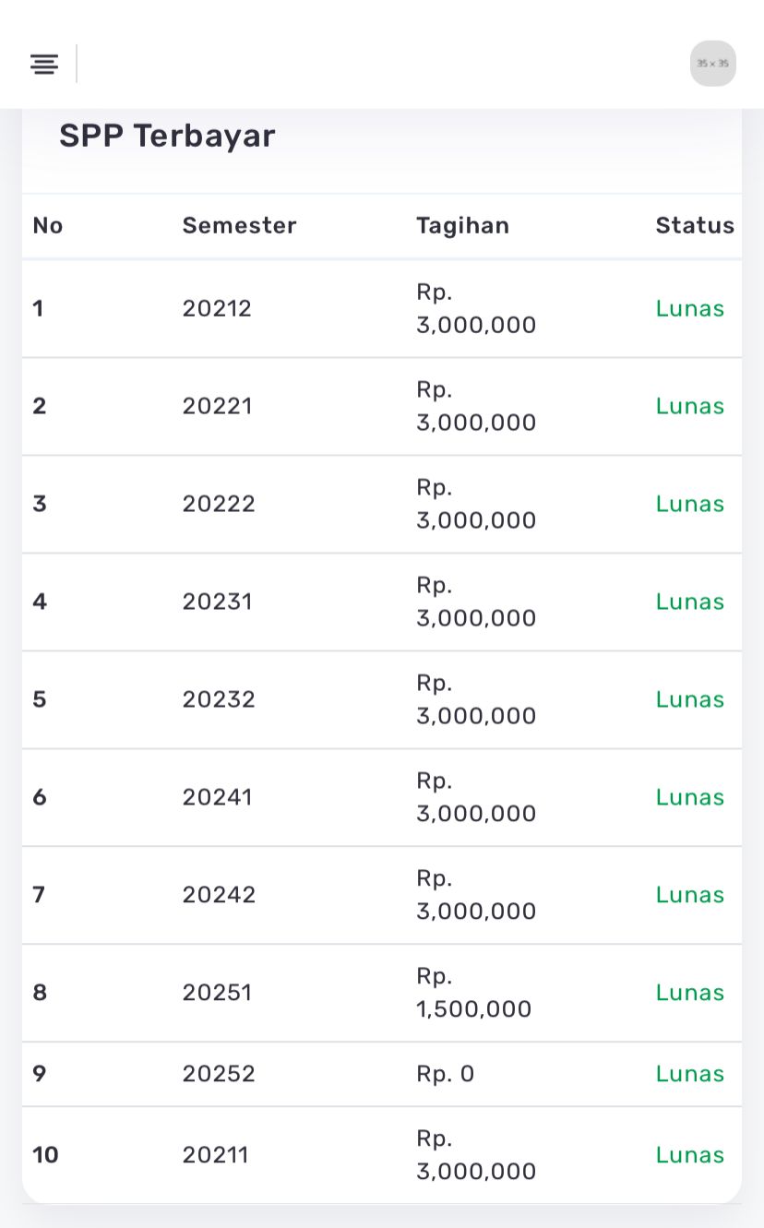Select semester 20241 cell
The image size is (764, 1228).
217,797
